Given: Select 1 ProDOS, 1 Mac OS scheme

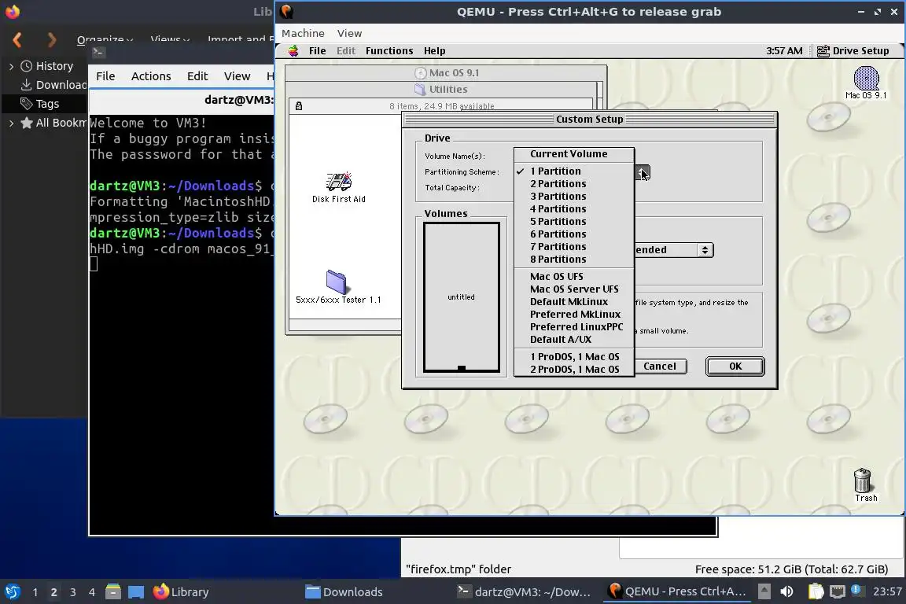Looking at the screenshot, I should coord(574,357).
